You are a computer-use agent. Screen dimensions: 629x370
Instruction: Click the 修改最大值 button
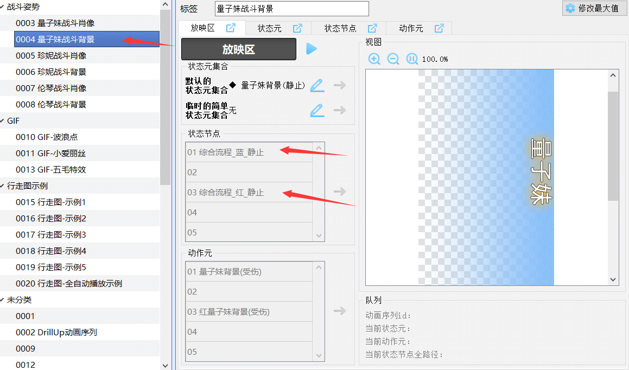pos(592,8)
